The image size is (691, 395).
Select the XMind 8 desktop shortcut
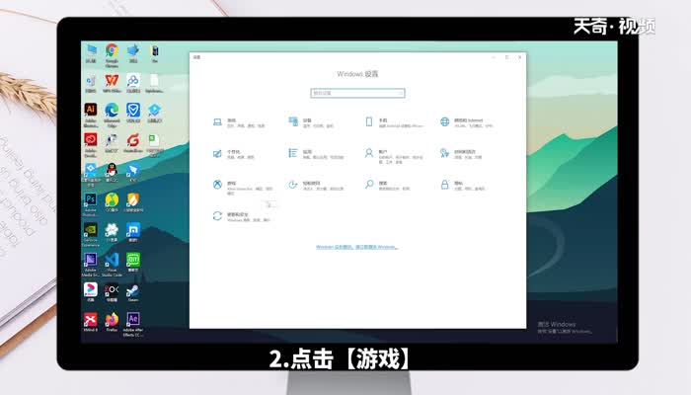pyautogui.click(x=91, y=322)
